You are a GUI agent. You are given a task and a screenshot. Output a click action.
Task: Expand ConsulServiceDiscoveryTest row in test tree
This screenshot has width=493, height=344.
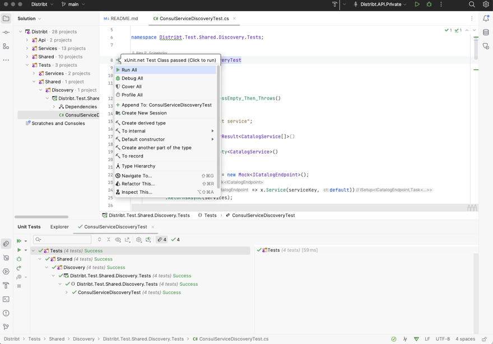click(x=67, y=292)
